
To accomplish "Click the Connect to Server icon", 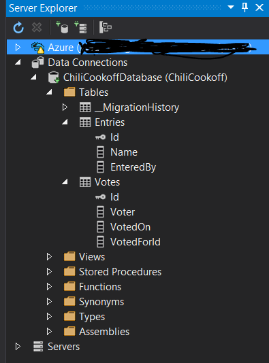I will click(x=80, y=27).
